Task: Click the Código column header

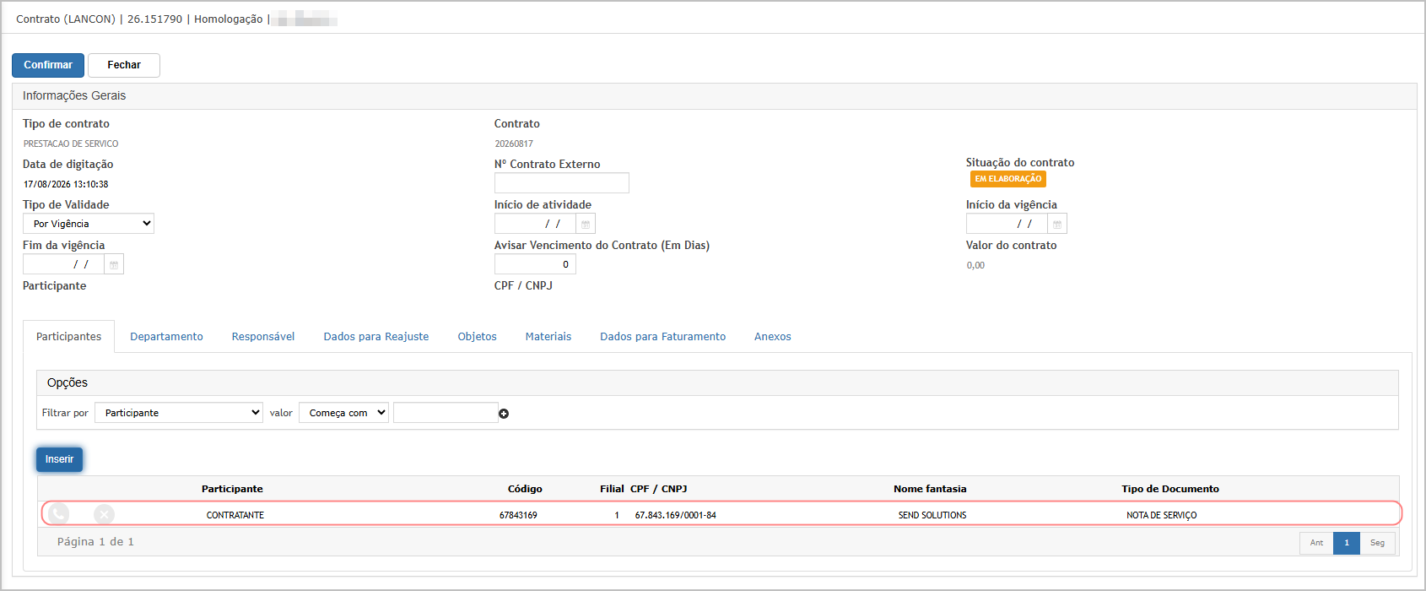Action: coord(525,489)
